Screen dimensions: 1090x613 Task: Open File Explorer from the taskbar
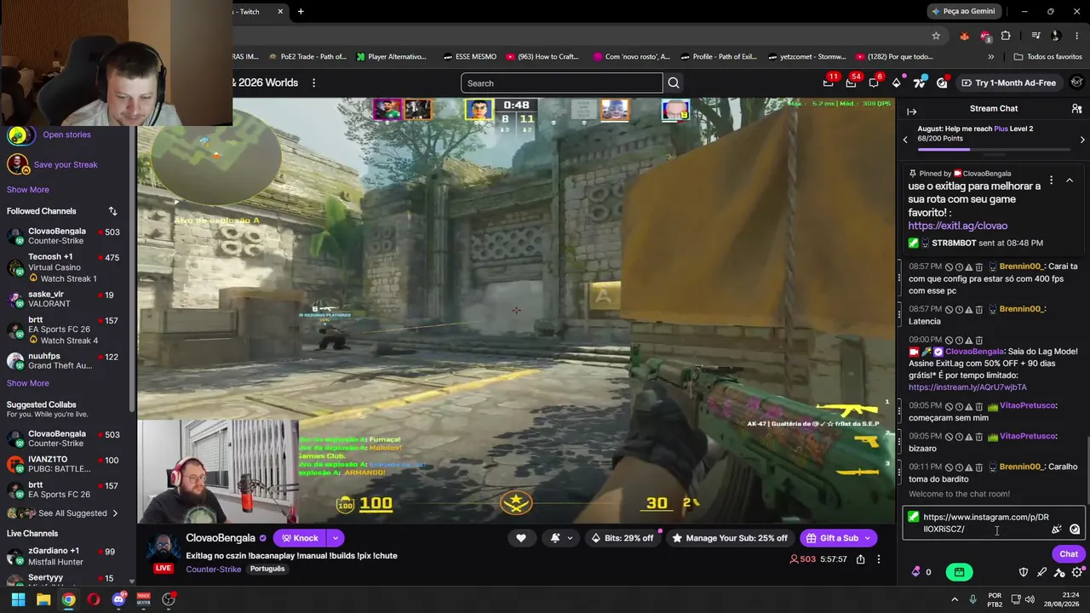coord(43,599)
